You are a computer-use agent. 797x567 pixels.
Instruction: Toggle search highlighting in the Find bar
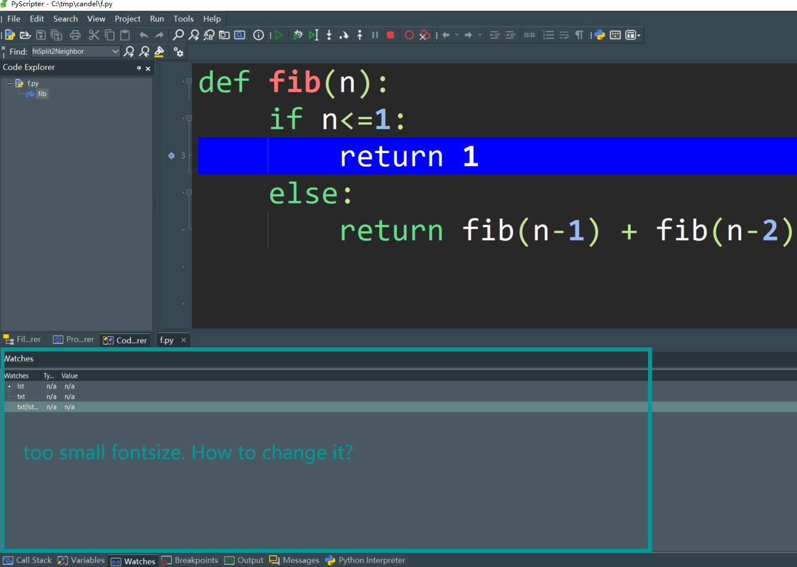[x=160, y=51]
